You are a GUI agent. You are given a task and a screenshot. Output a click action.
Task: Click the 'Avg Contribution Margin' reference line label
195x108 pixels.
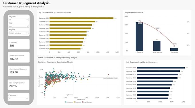(110, 78)
